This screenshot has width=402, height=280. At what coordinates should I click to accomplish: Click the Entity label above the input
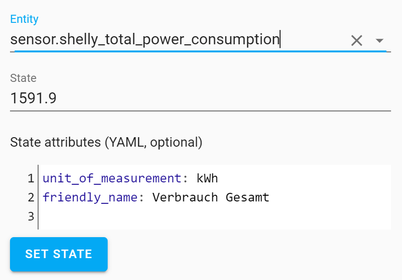click(x=24, y=19)
